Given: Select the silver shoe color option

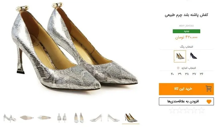Looking at the screenshot, I should (180, 56).
